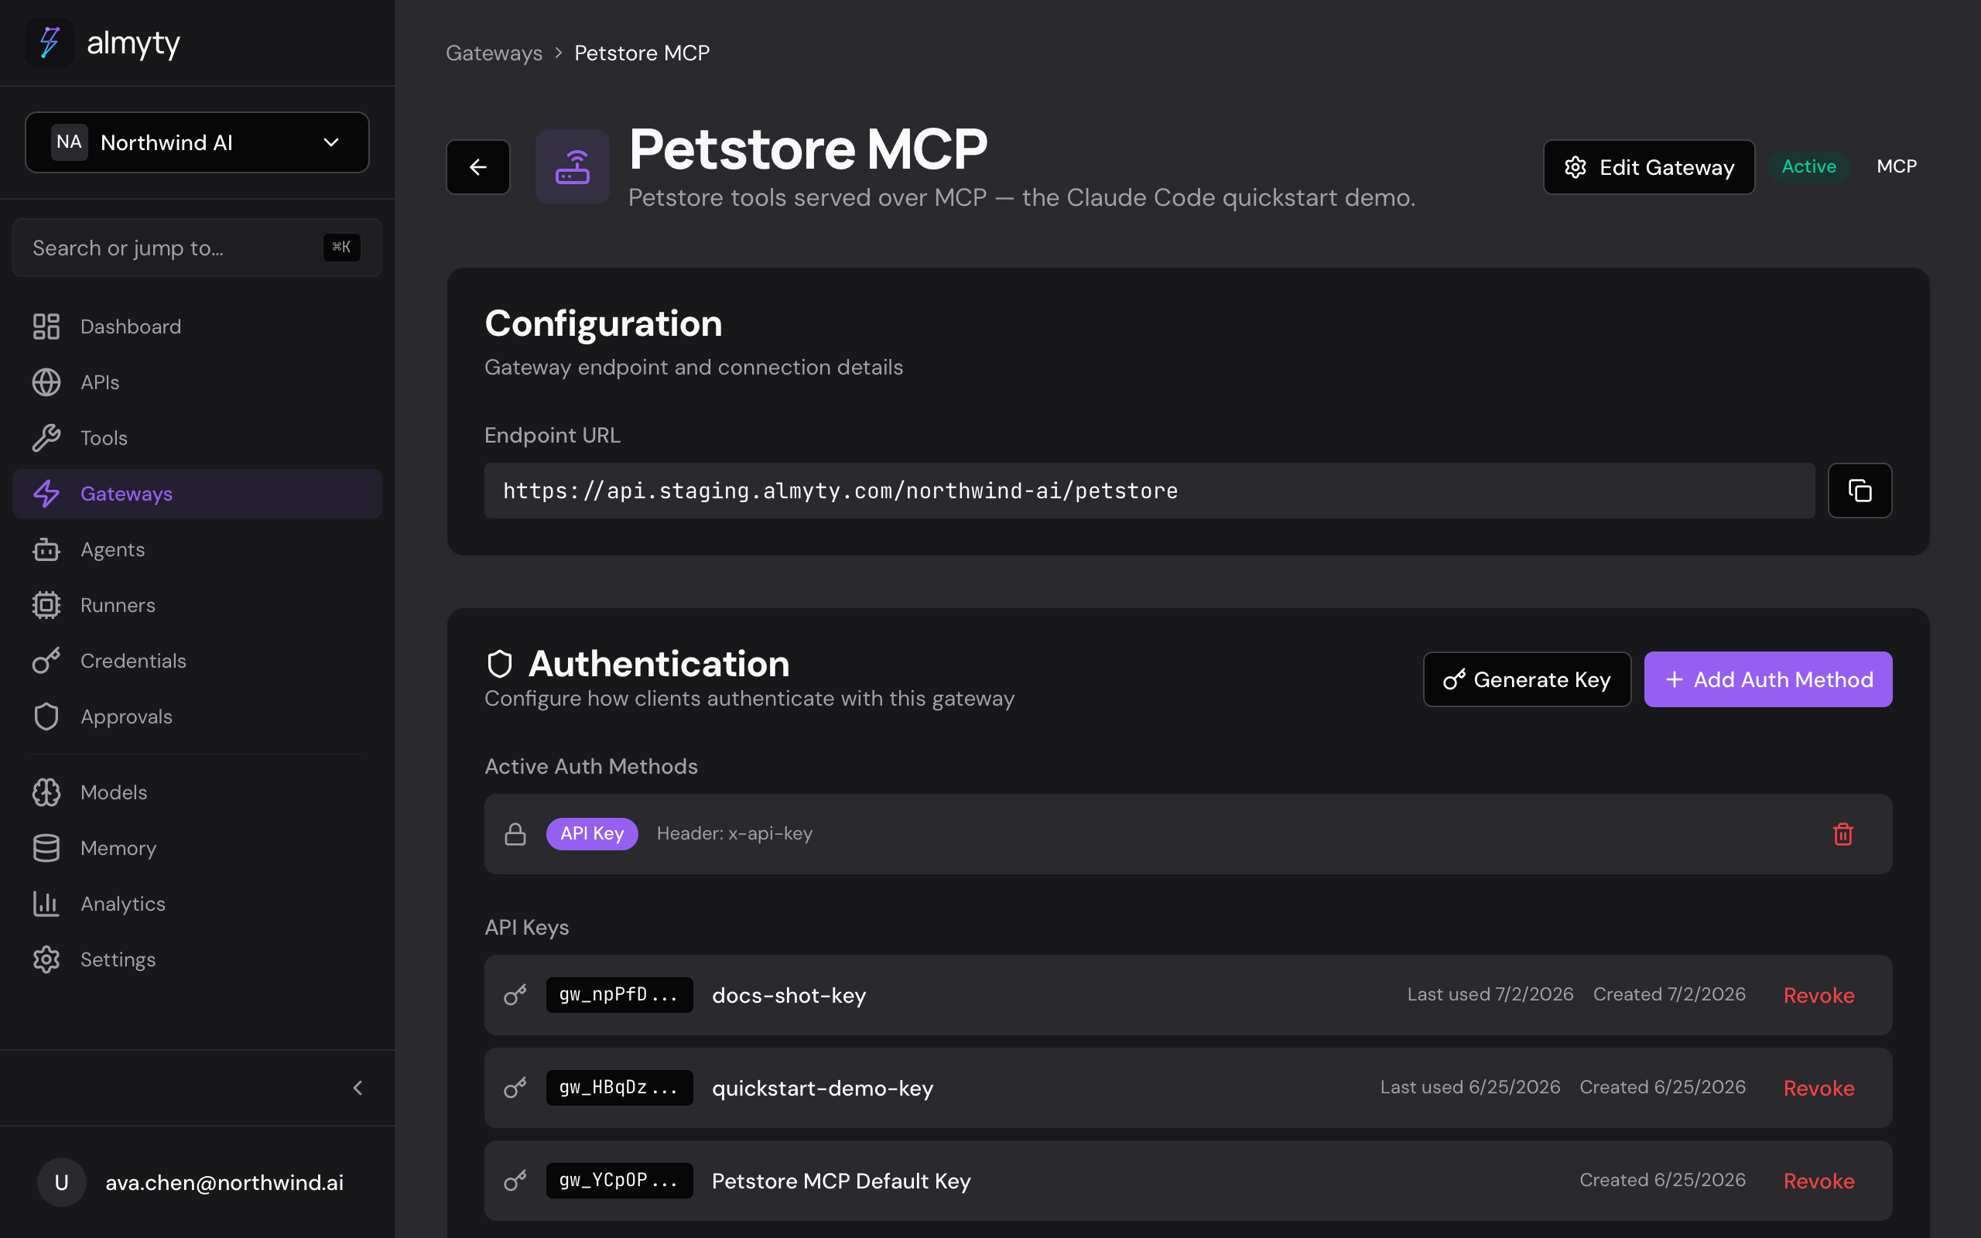
Task: Click key icon on docs-shot-key row
Action: (515, 995)
